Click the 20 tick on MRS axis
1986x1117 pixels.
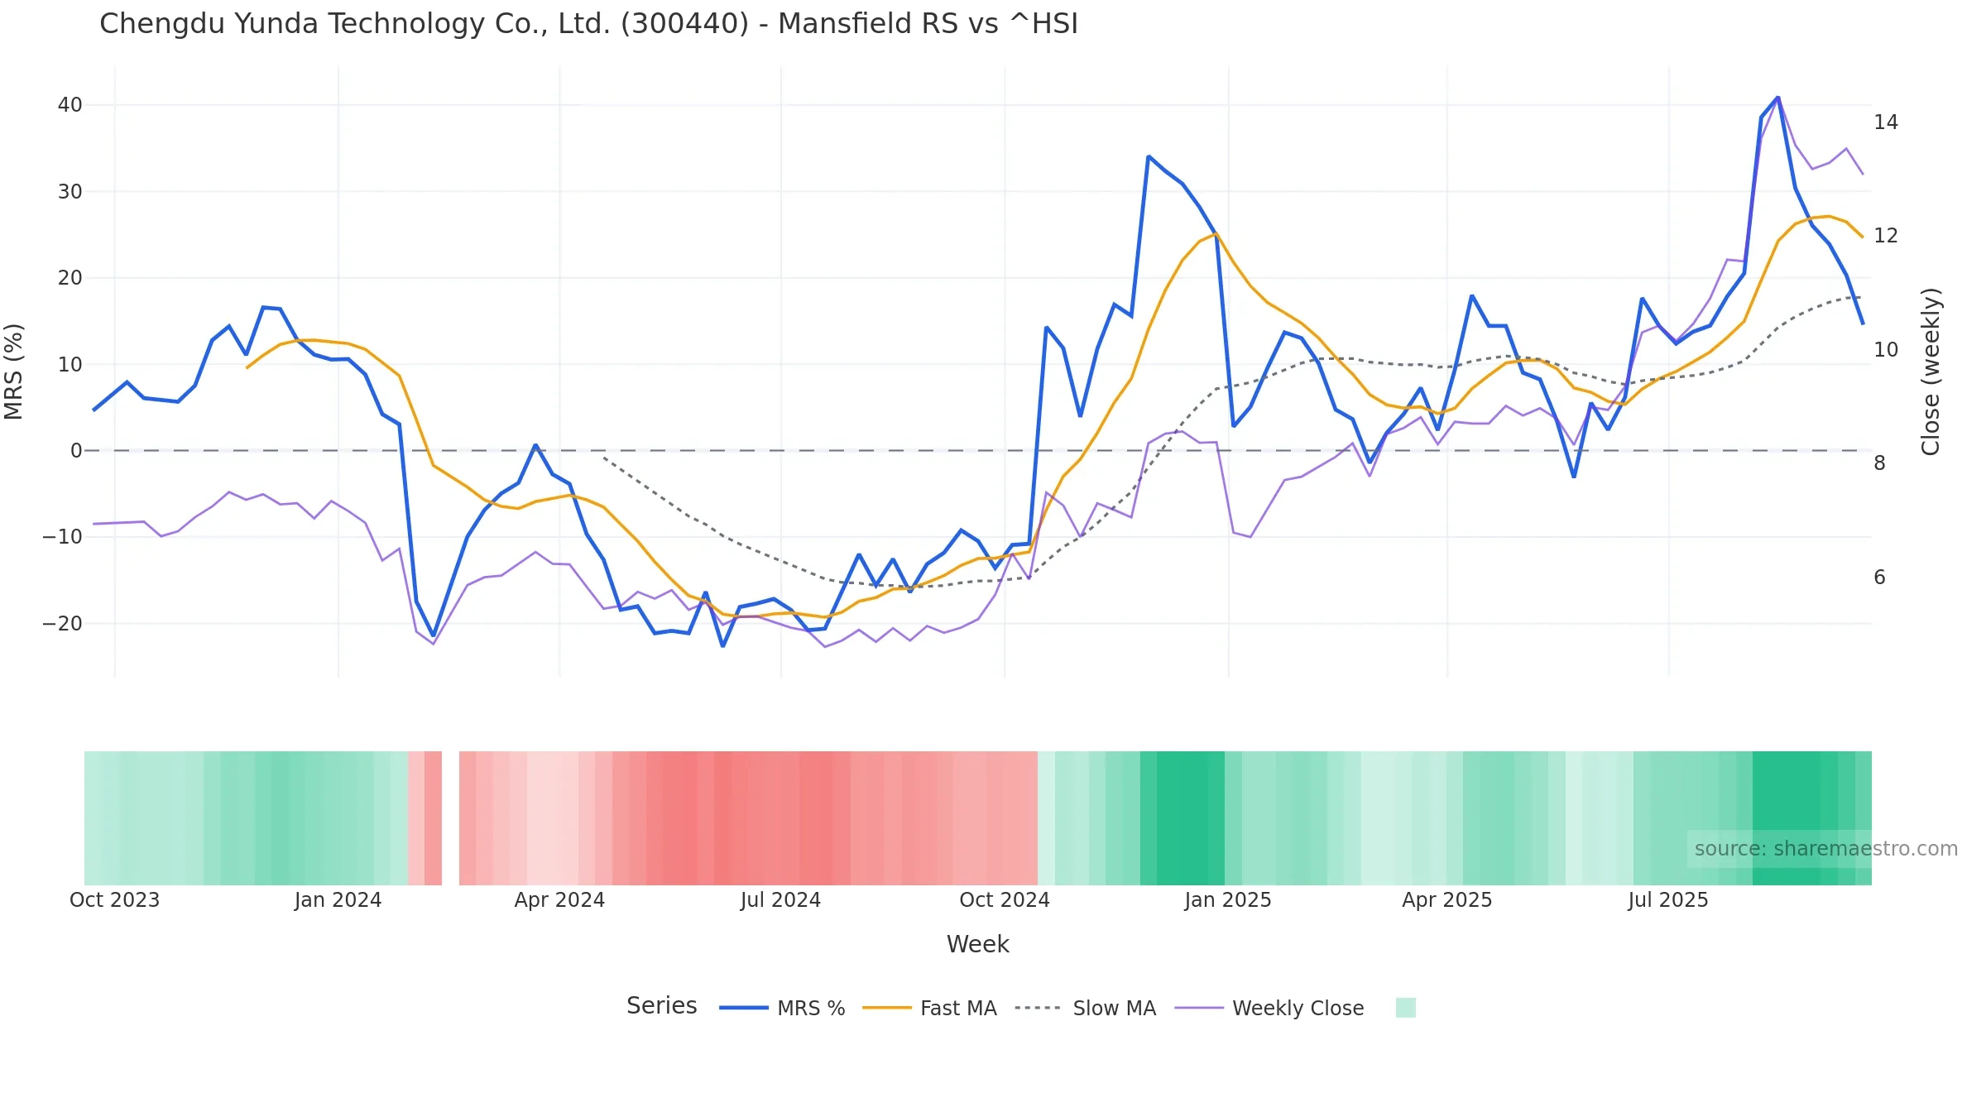coord(70,278)
